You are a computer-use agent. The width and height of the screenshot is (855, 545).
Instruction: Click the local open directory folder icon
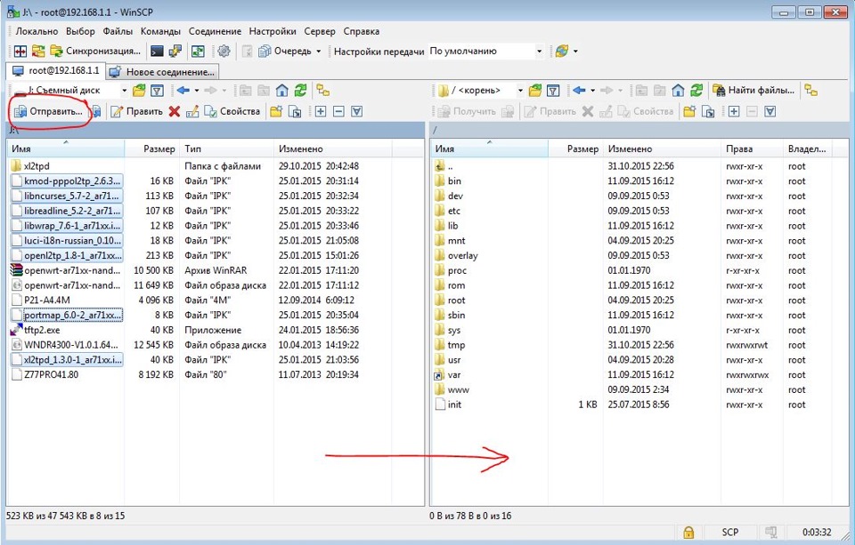click(140, 91)
